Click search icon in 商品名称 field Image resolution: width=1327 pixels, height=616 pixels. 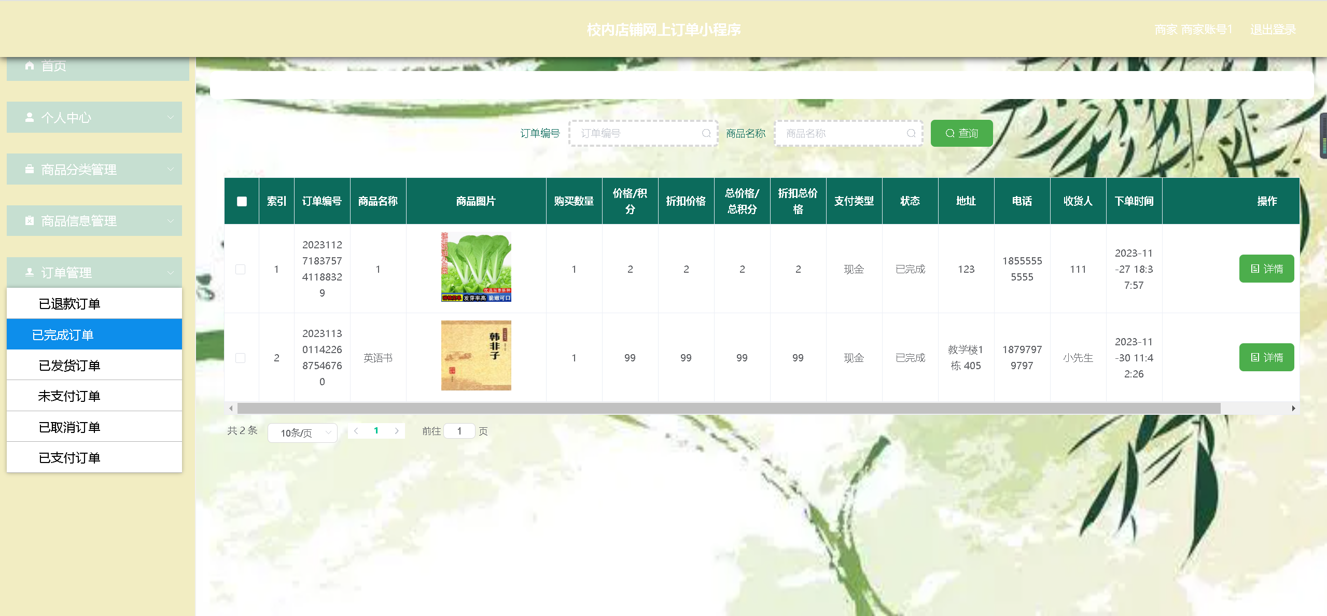click(911, 133)
